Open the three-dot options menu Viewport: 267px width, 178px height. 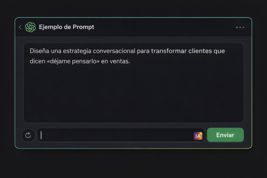[240, 27]
